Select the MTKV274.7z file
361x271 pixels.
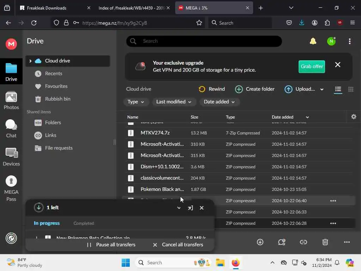point(239,133)
